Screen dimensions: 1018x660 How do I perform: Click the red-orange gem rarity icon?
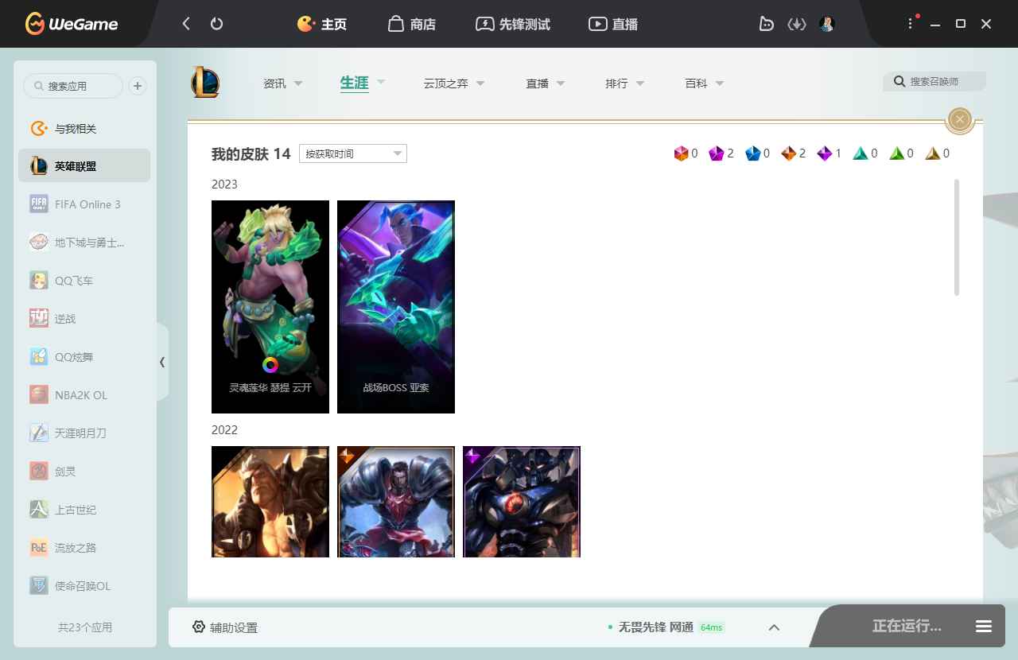(681, 153)
